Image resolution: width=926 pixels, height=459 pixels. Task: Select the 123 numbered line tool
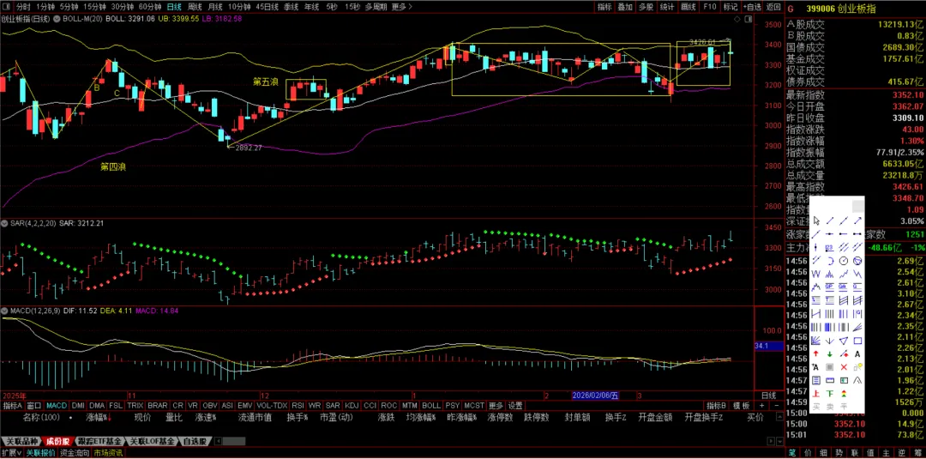point(830,247)
